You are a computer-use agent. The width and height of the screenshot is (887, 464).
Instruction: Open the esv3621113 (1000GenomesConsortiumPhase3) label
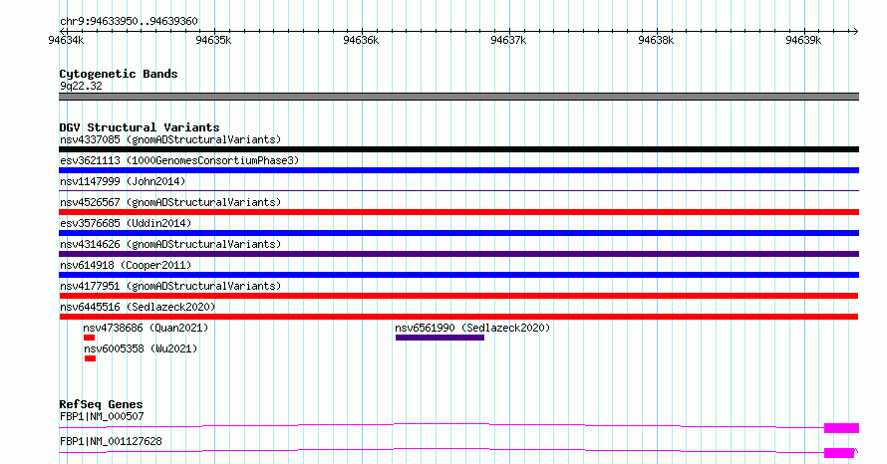[179, 160]
